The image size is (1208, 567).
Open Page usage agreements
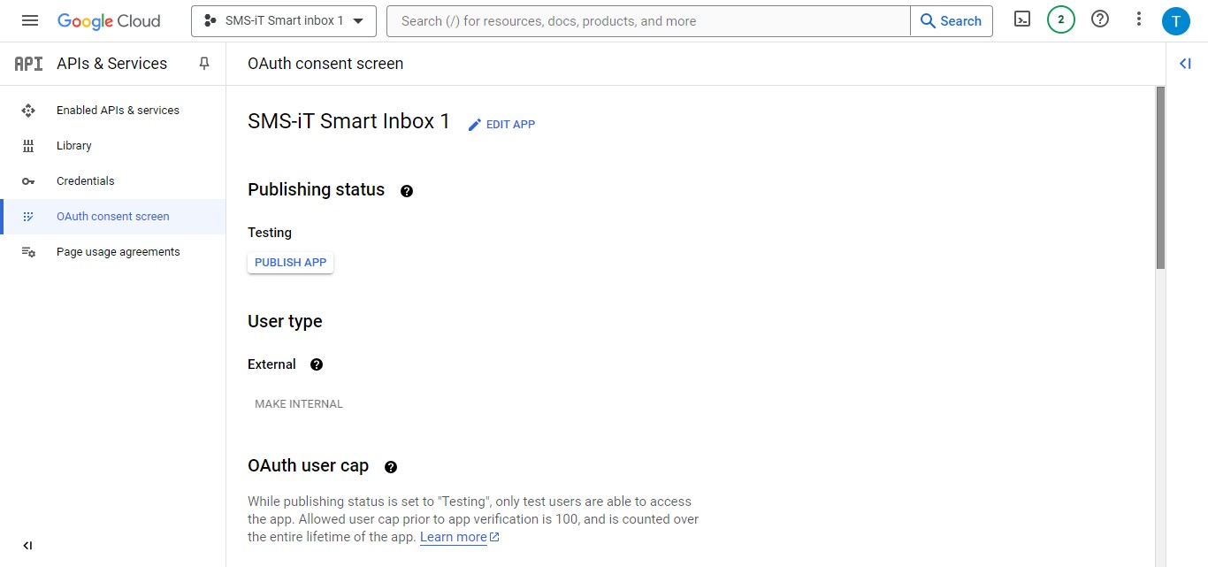(x=113, y=252)
